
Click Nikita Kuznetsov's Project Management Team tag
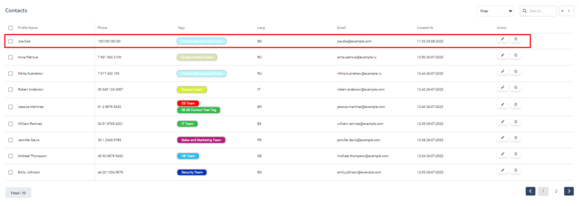[202, 74]
